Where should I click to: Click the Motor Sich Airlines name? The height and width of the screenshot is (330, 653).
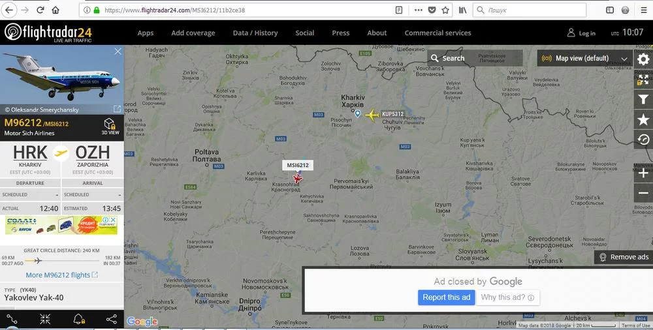point(29,133)
